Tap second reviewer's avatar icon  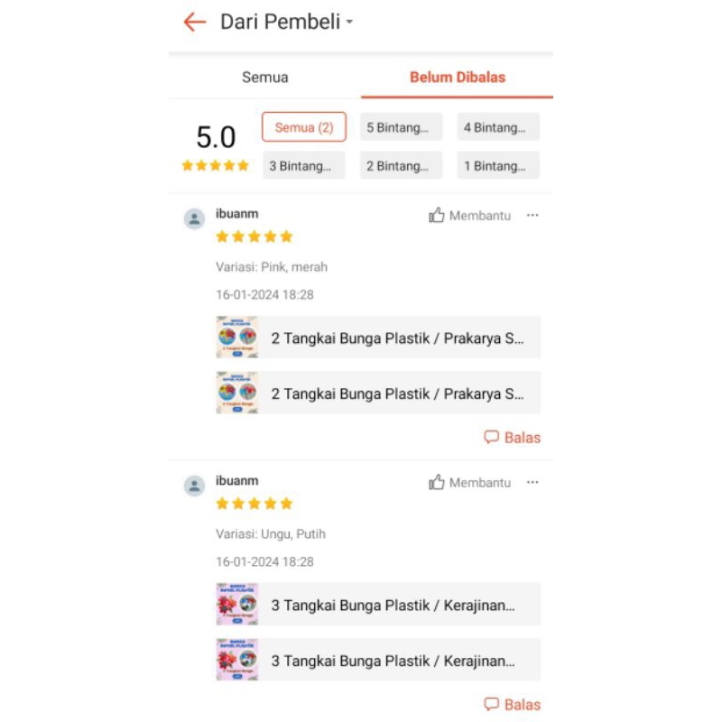(194, 486)
